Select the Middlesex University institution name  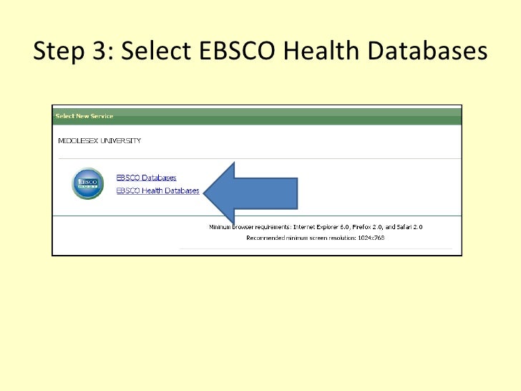[99, 140]
